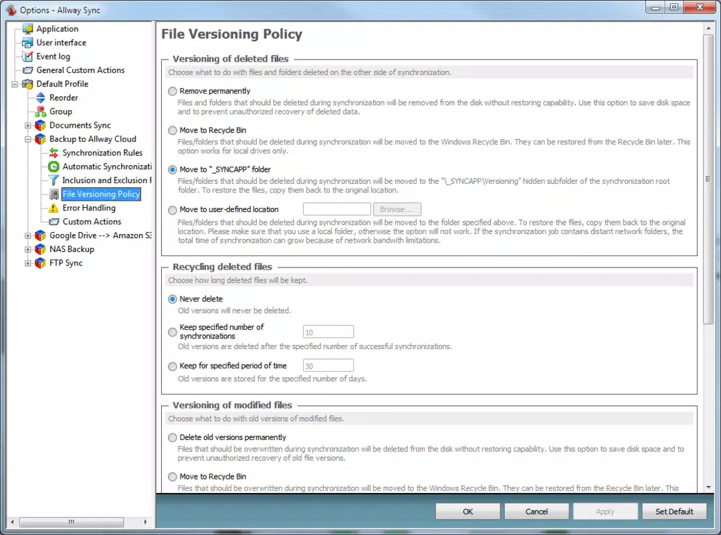Viewport: 721px width, 535px height.
Task: Expand the NAS Backup node
Action: [x=27, y=249]
